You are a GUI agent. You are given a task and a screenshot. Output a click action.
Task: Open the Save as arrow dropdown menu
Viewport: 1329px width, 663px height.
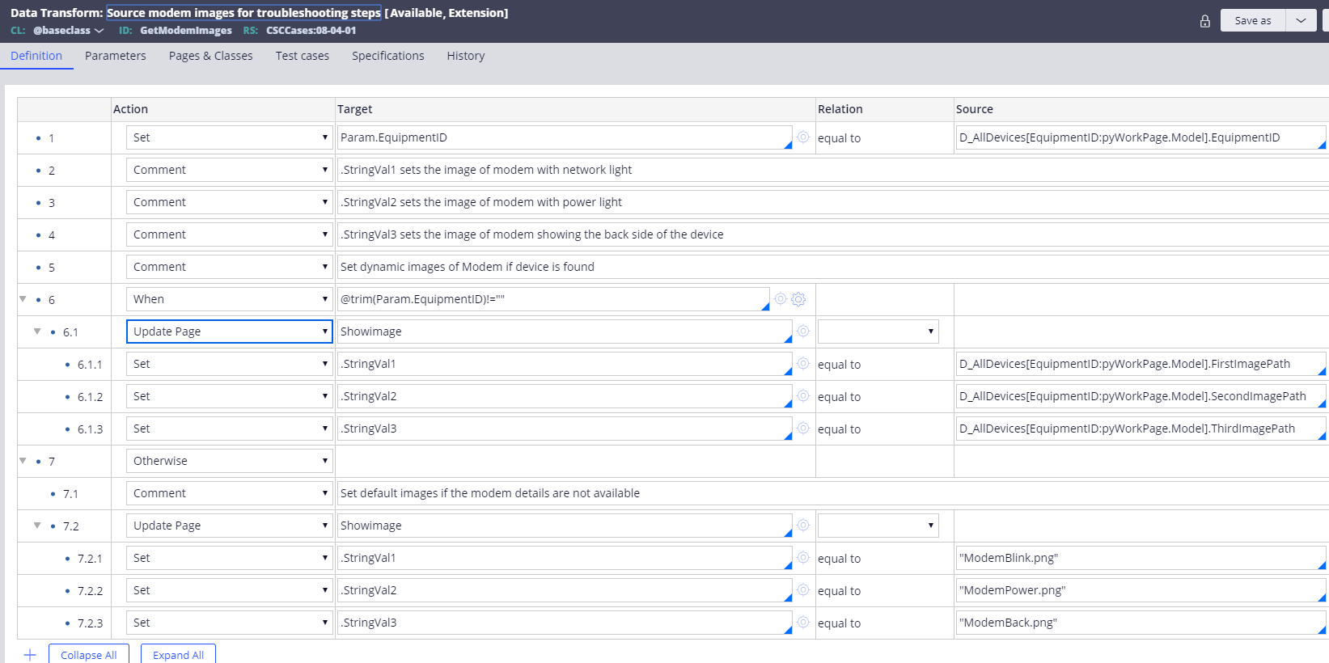1301,21
